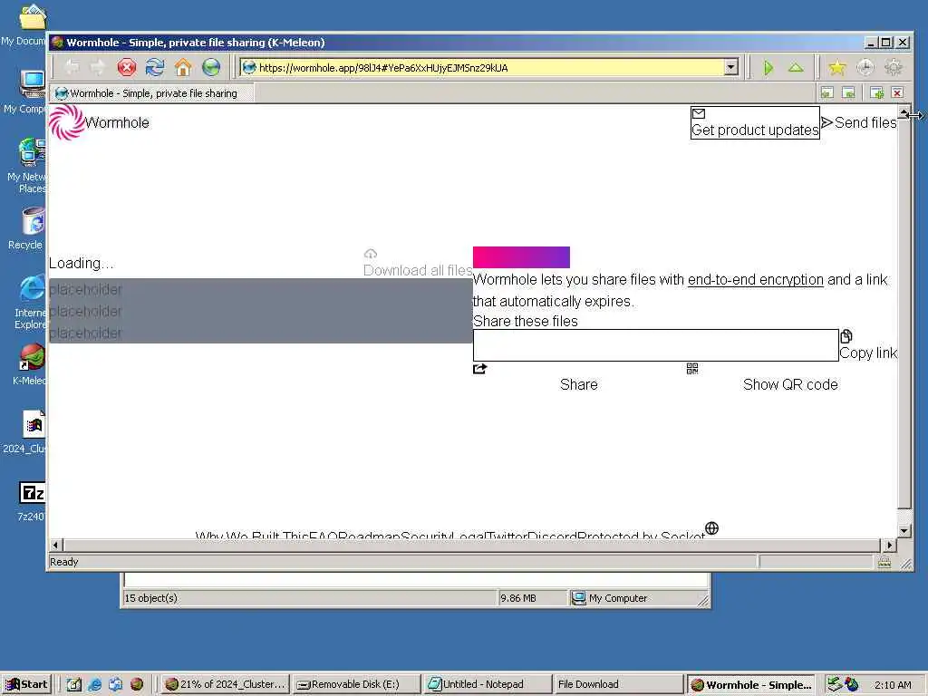Click the security lock icon in status bar
The width and height of the screenshot is (928, 696).
tap(884, 562)
